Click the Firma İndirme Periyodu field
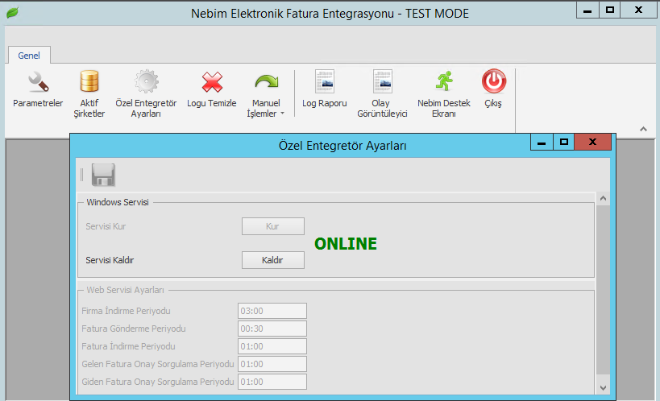Image resolution: width=660 pixels, height=401 pixels. point(272,311)
